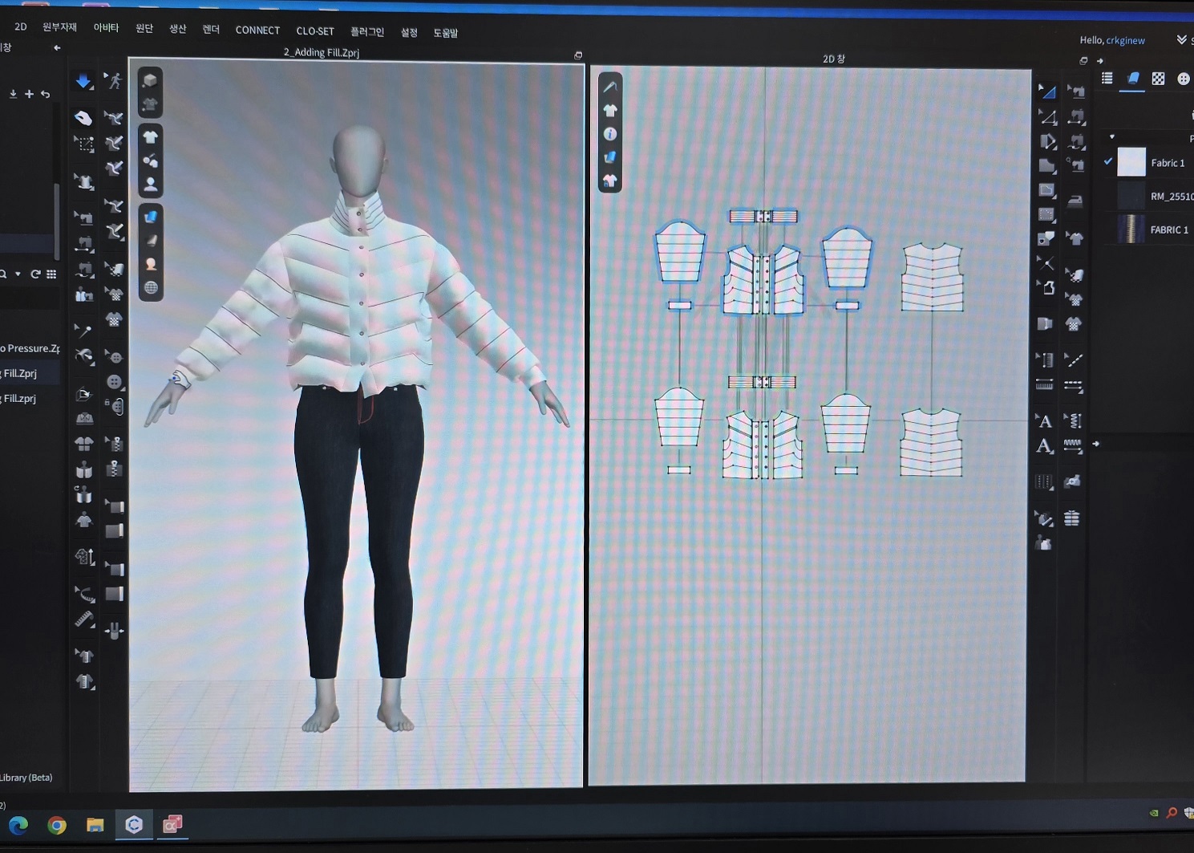The height and width of the screenshot is (853, 1194).
Task: Click the globe icon in 3D viewport toolbar
Action: (x=151, y=287)
